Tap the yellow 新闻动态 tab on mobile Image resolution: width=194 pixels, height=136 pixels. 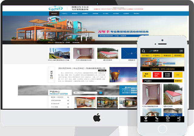click(167, 56)
